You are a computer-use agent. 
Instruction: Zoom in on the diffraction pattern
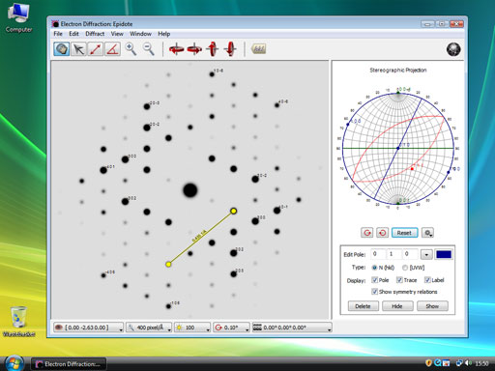[x=131, y=49]
